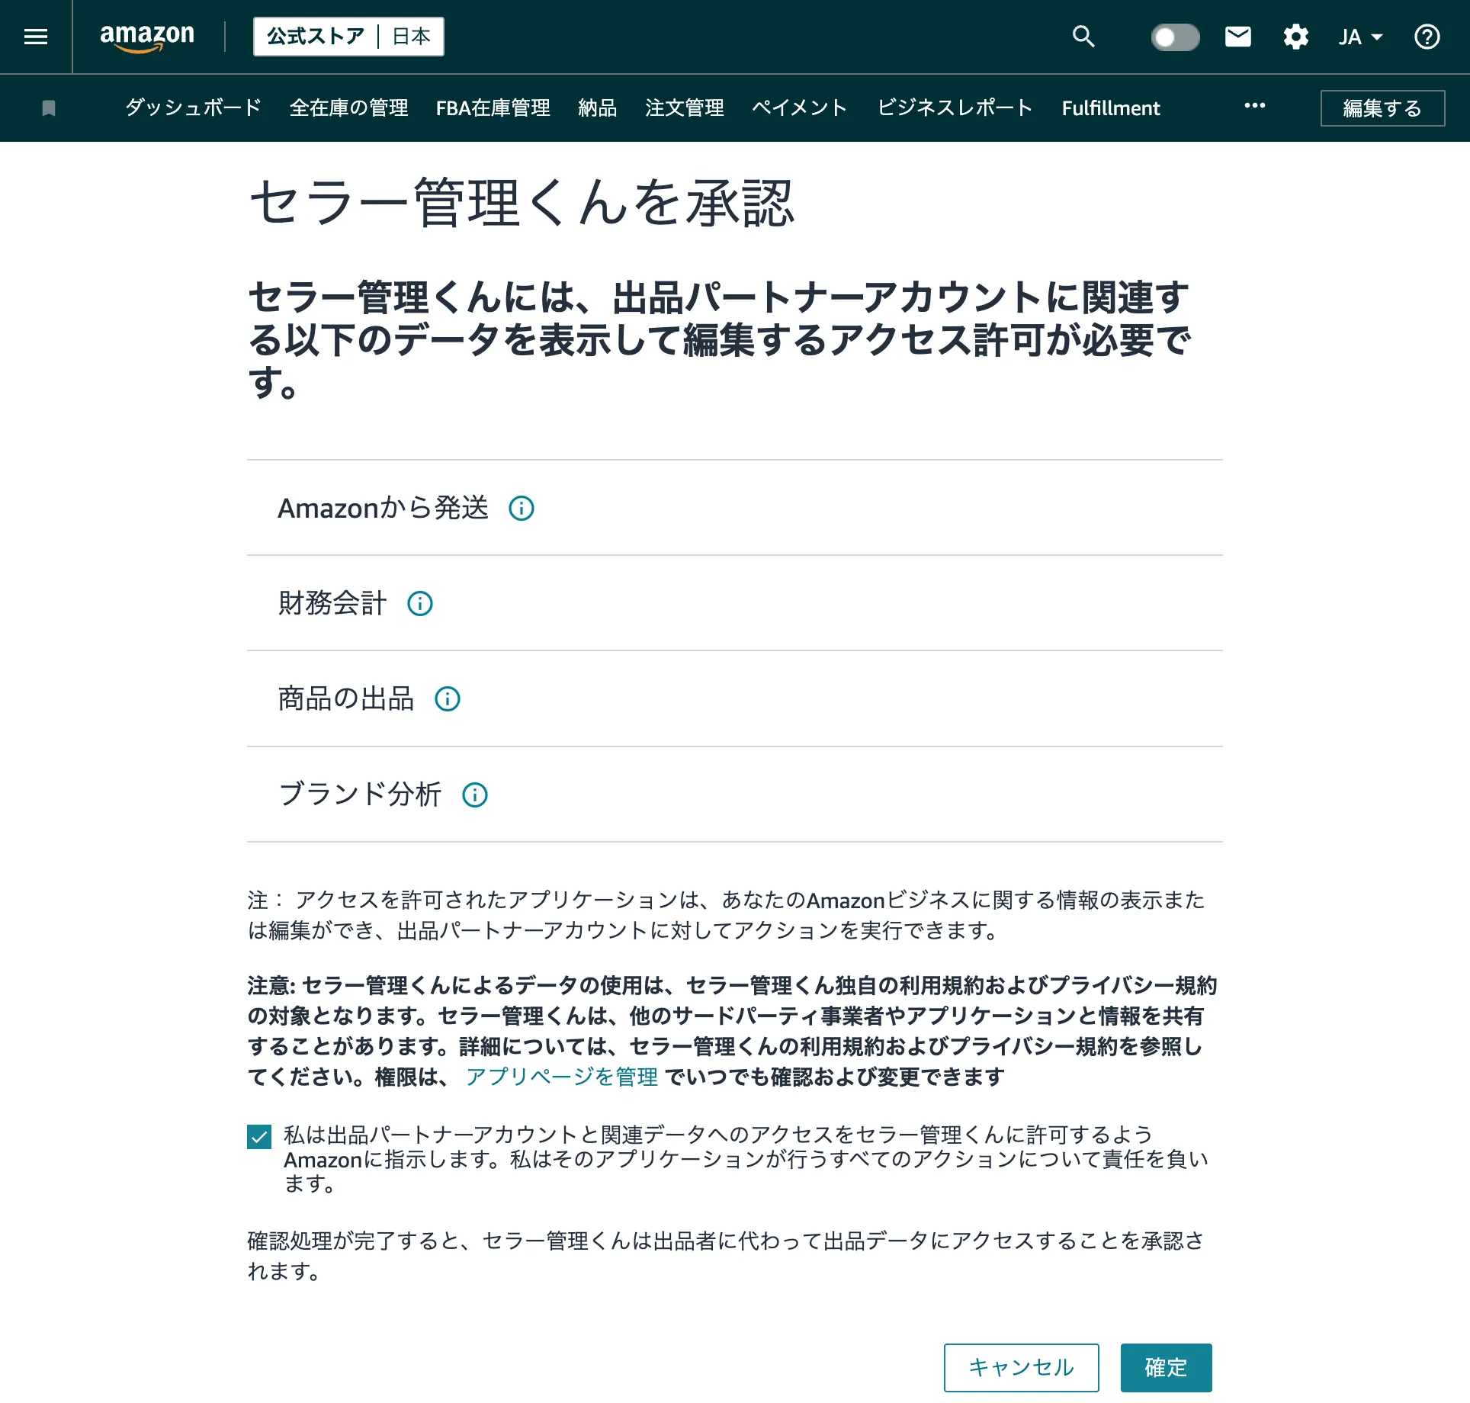Click the 財務会計 permission row
Viewport: 1470px width, 1403px height.
735,603
